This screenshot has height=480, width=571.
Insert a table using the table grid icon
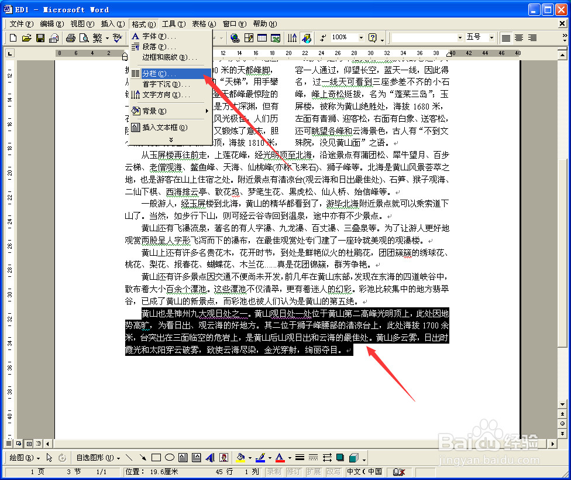[x=263, y=37]
